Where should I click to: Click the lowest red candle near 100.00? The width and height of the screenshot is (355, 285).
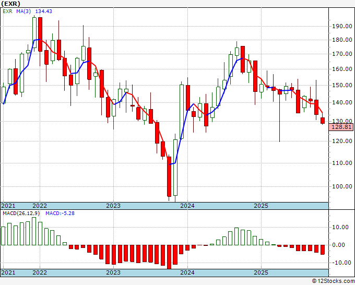tap(169, 176)
